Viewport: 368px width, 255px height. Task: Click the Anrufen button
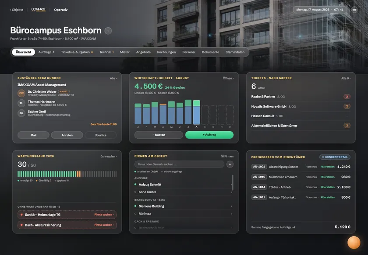[x=67, y=135]
